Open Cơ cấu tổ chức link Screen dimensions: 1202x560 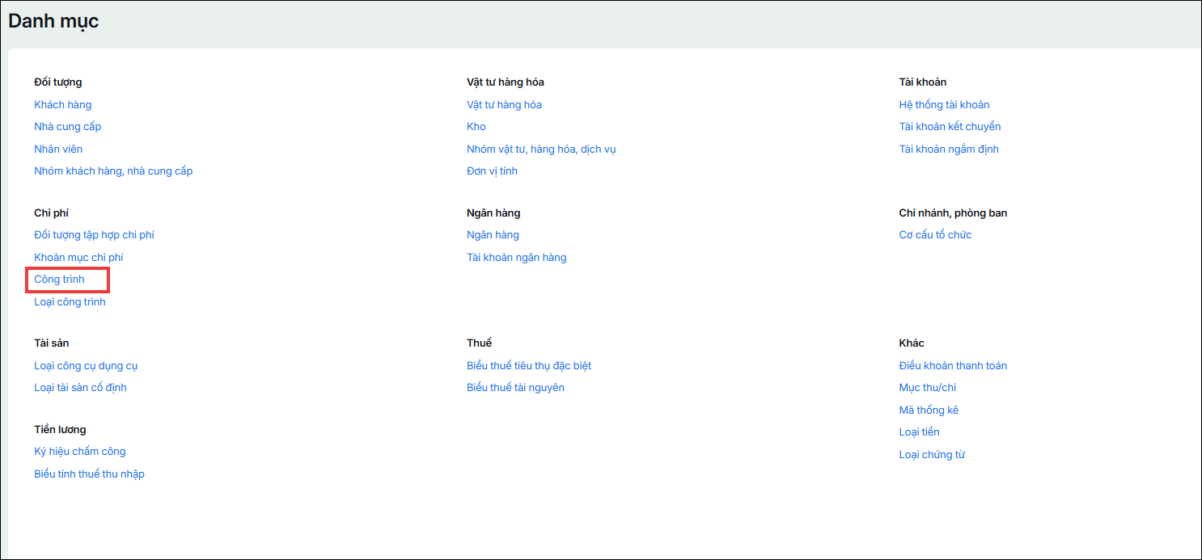[935, 235]
